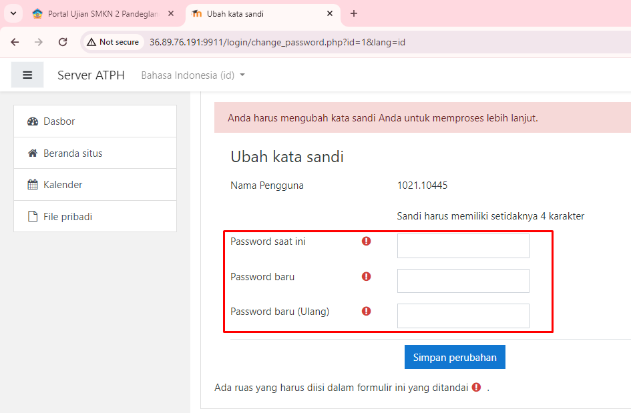Go back using browser back arrow
Screen dimensions: 631x413
pos(15,42)
